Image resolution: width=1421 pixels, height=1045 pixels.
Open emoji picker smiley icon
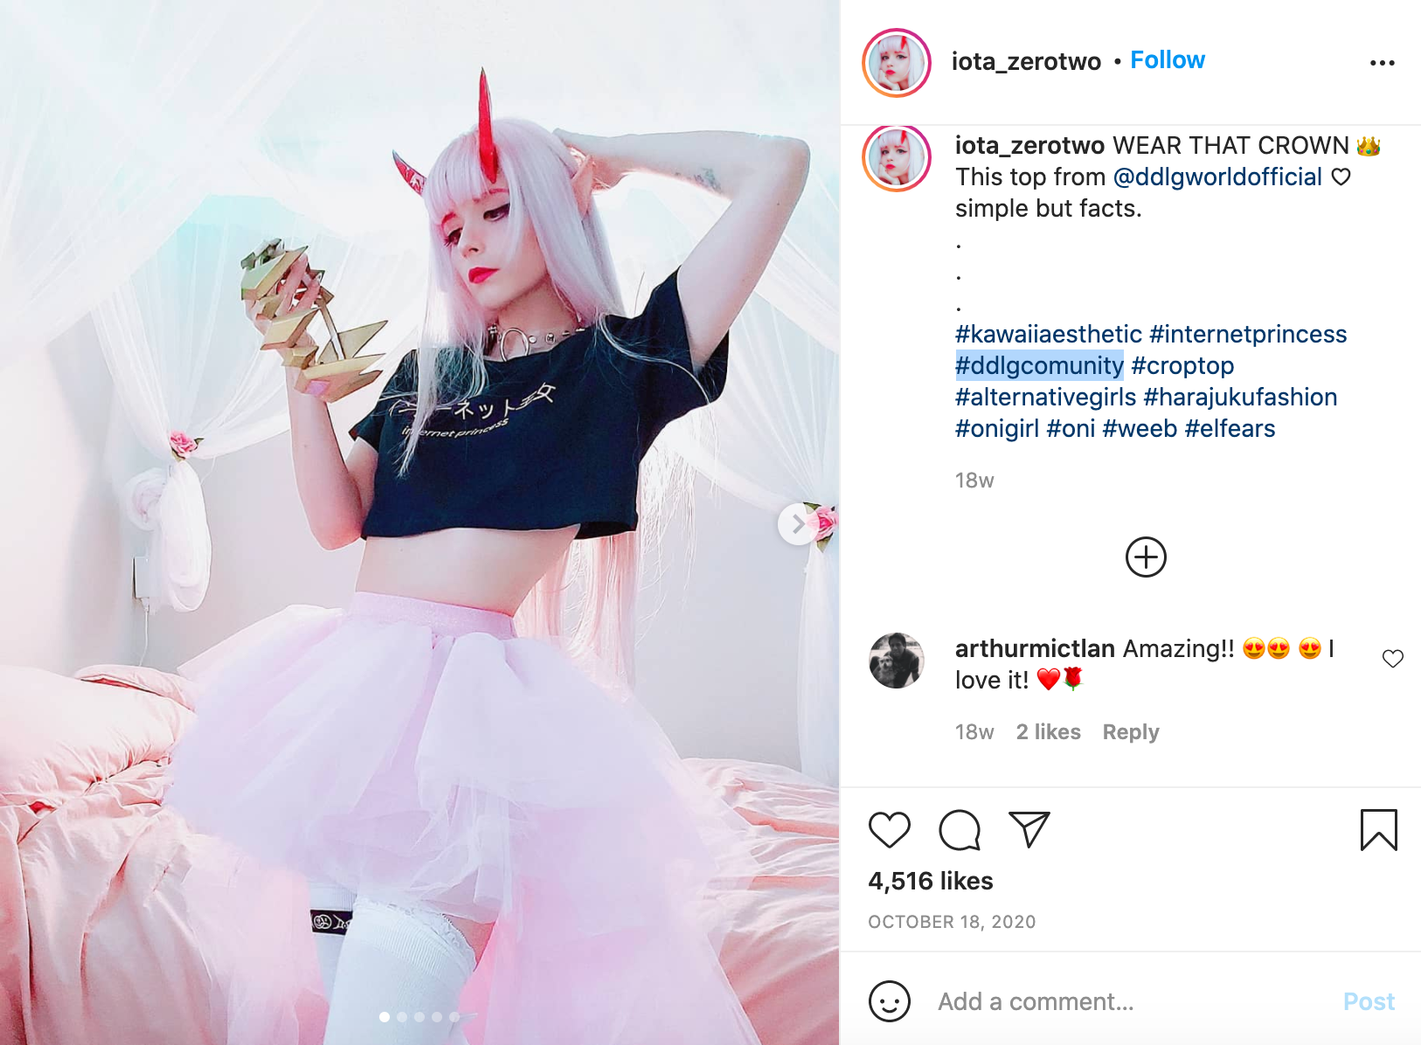(890, 1001)
